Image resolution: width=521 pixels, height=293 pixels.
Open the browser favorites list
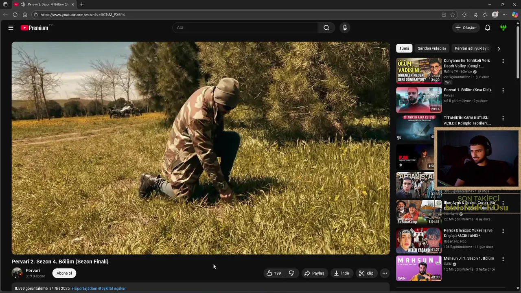[x=485, y=15]
